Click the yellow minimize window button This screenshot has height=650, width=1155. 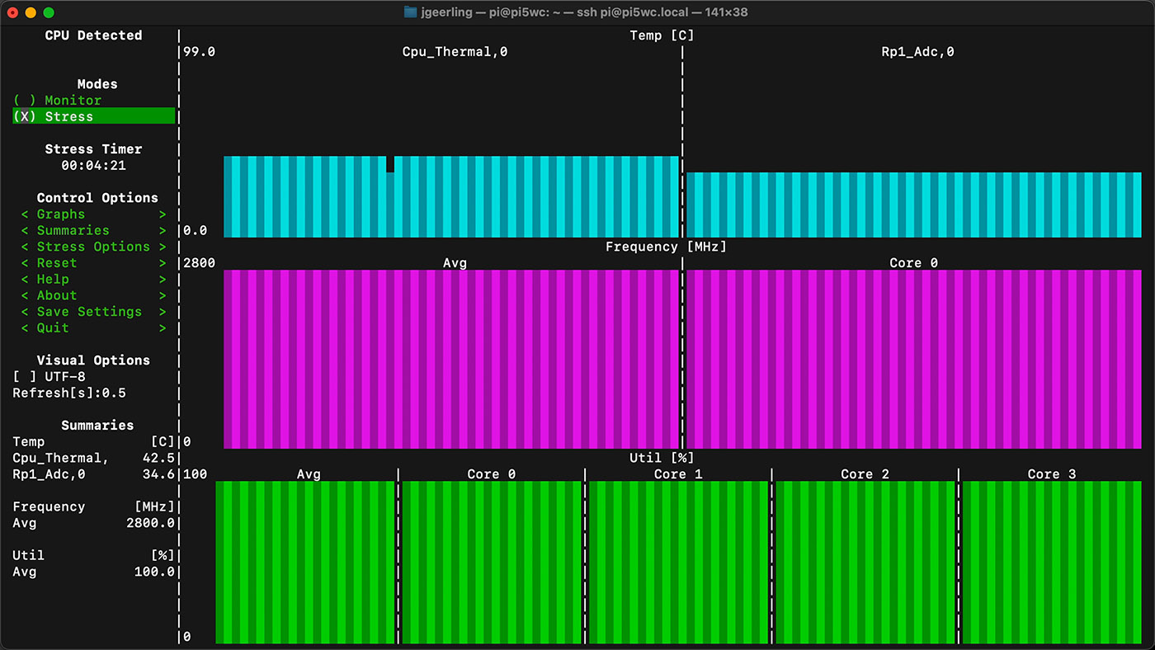(31, 12)
